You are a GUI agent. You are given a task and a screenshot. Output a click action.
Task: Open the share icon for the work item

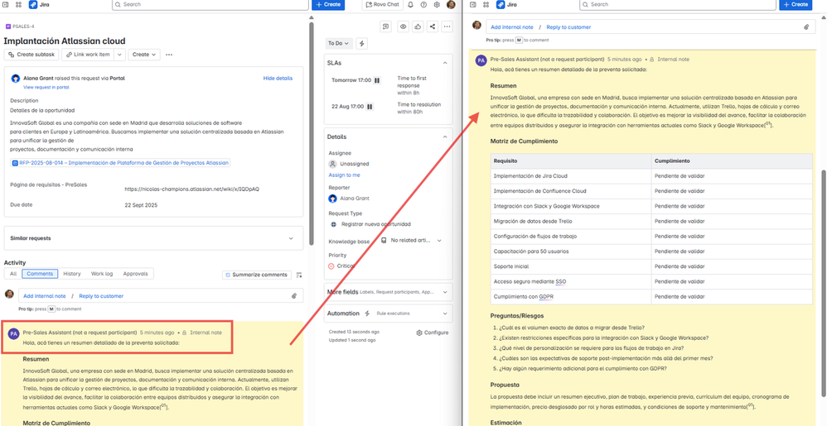(x=433, y=26)
